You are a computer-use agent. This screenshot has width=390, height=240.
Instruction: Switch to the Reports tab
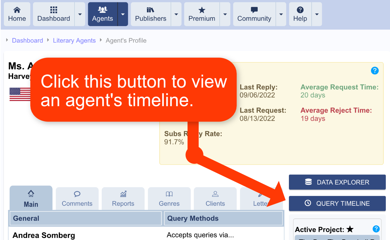[123, 199]
